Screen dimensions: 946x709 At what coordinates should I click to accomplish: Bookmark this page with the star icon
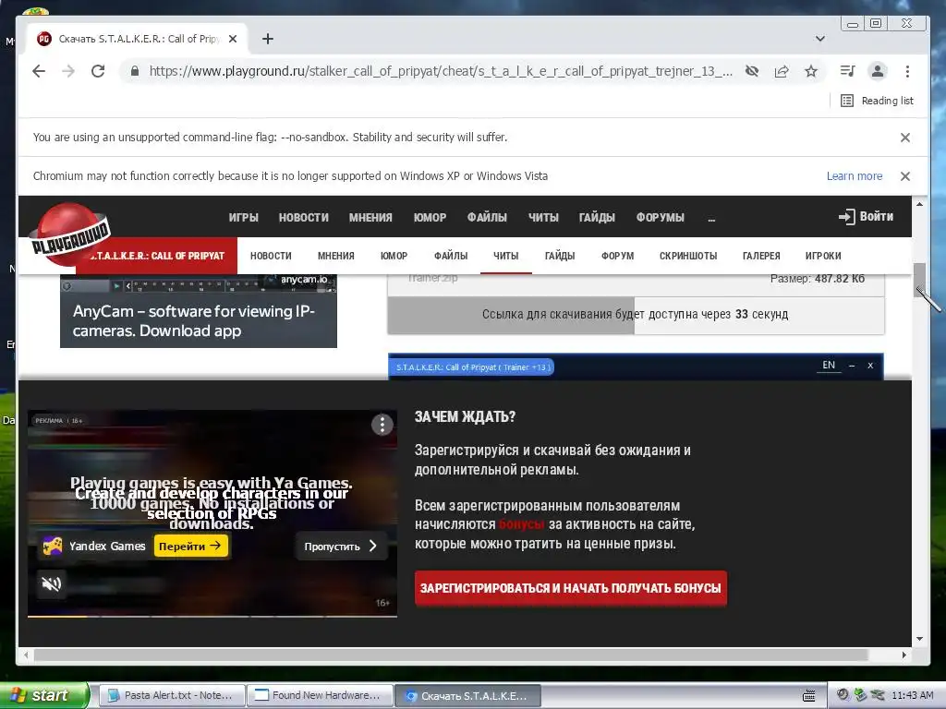pyautogui.click(x=811, y=71)
